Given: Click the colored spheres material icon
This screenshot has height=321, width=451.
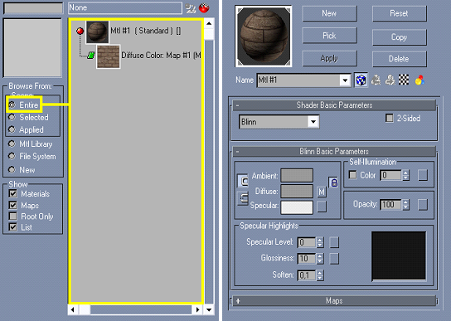Looking at the screenshot, I should (419, 80).
